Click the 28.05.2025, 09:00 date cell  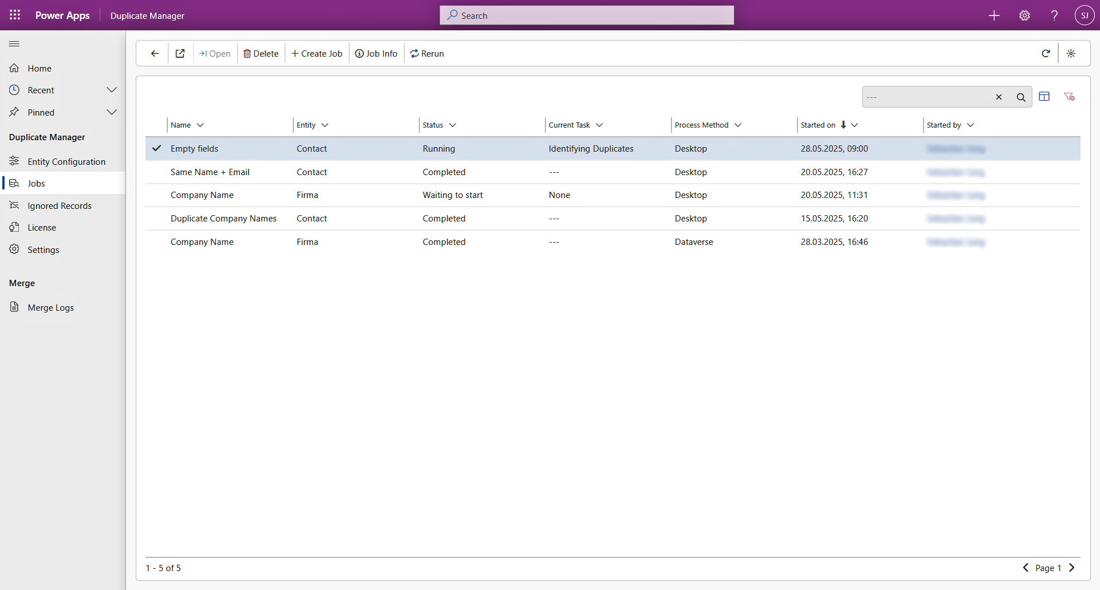[834, 149]
